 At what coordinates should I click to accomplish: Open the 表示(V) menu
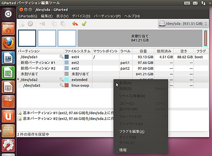click(x=62, y=16)
